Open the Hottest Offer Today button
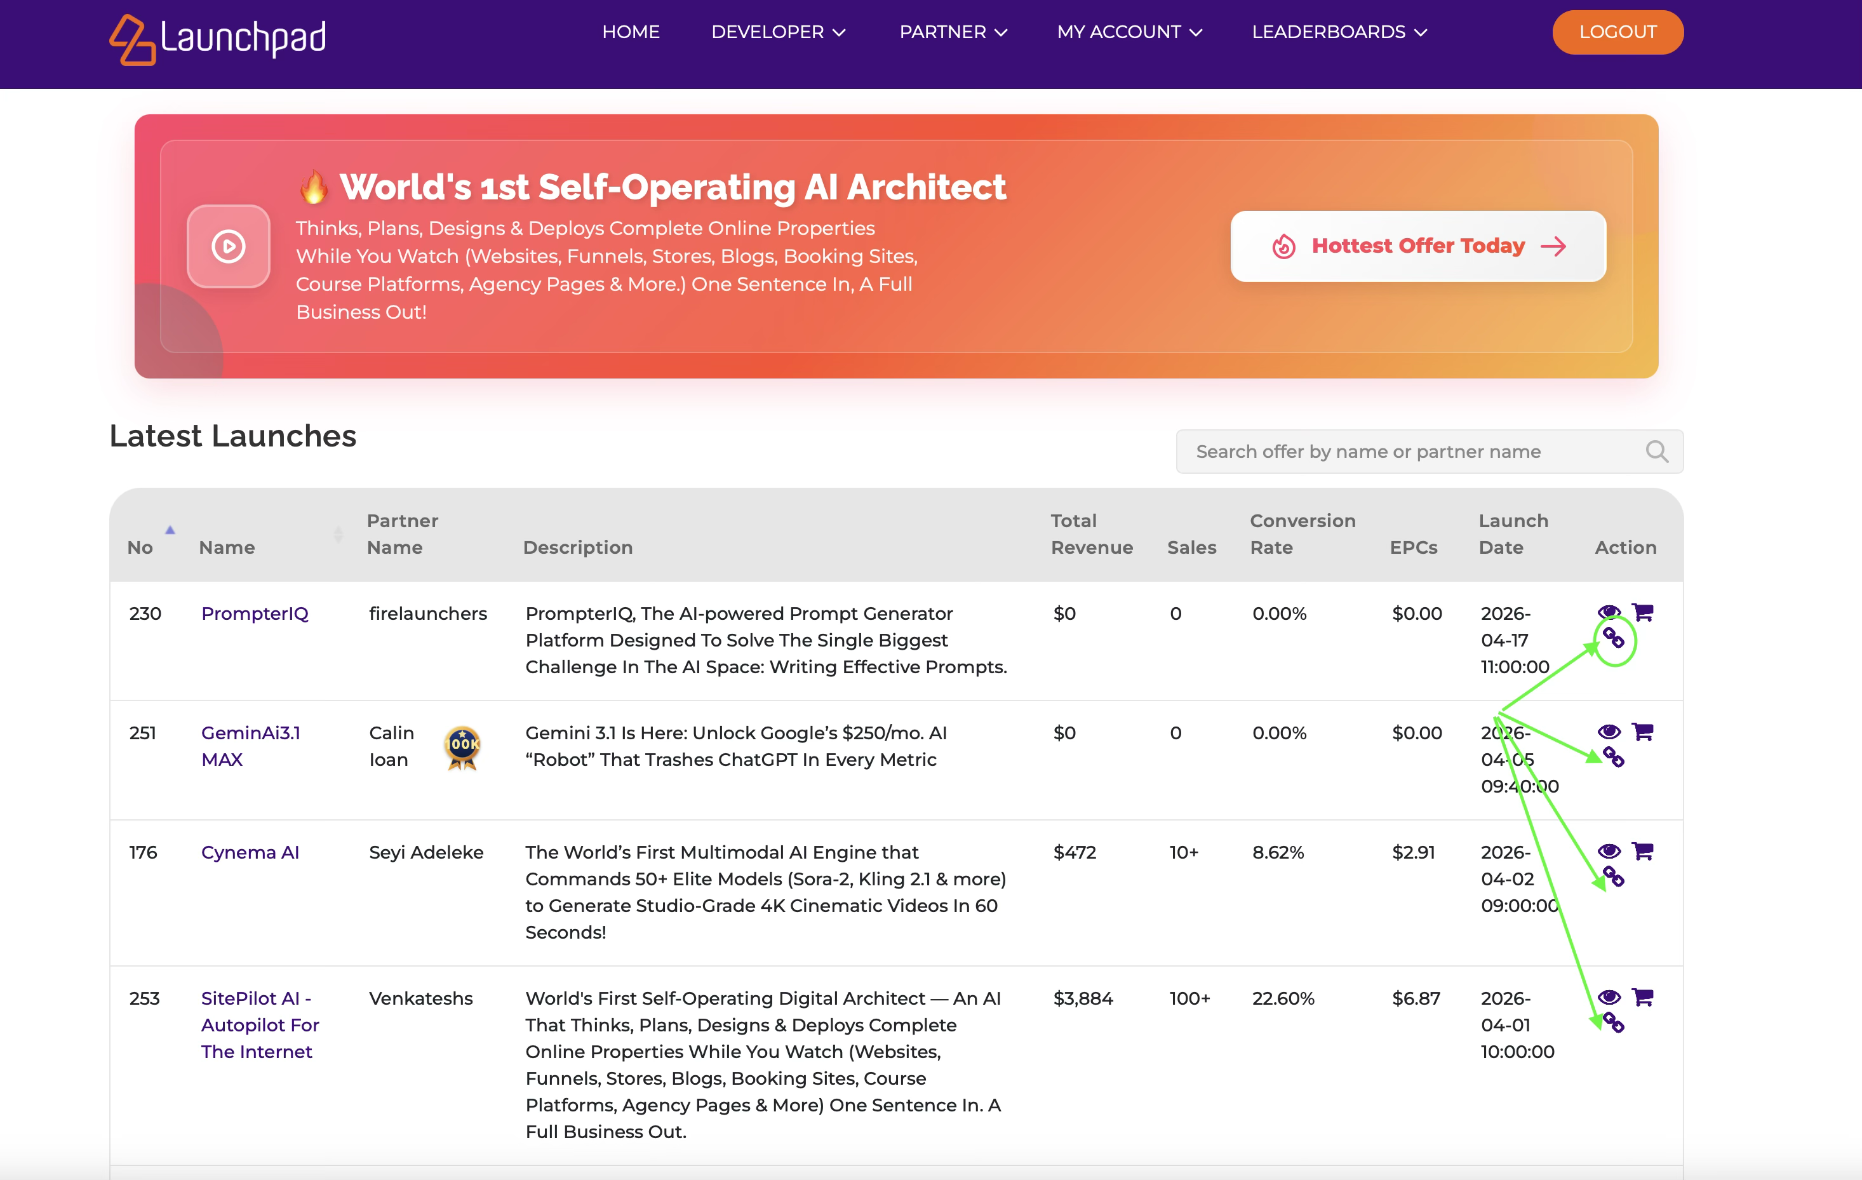This screenshot has width=1862, height=1180. (1418, 246)
